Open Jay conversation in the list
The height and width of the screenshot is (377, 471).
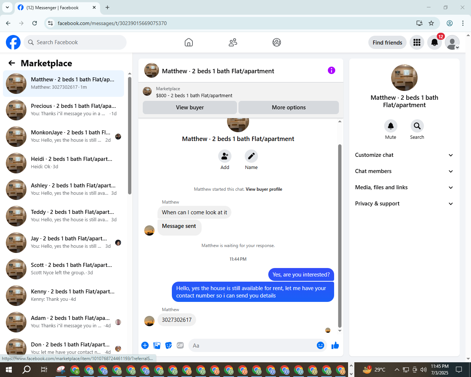64,243
